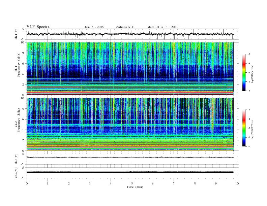Click the ch.1 spectrogram colorbar
Viewport: 267px width, 206px height.
click(244, 73)
